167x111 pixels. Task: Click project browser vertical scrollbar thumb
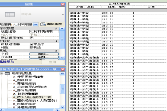click(x=62, y=89)
